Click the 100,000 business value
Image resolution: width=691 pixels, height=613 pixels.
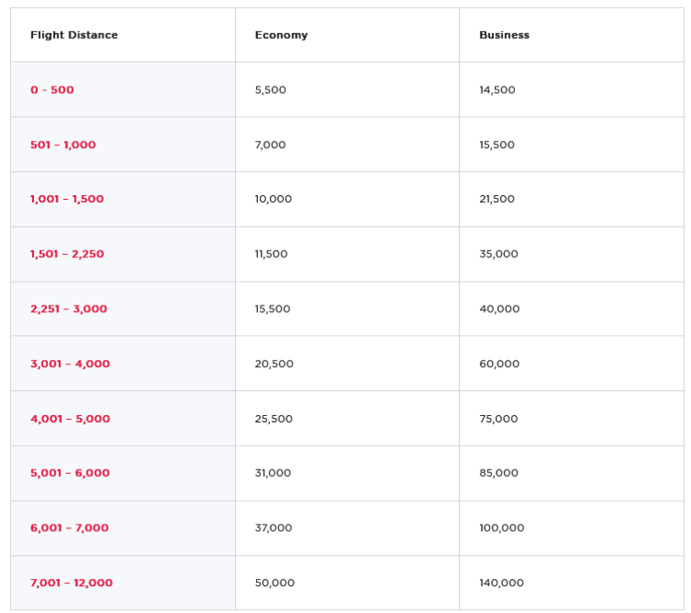pyautogui.click(x=501, y=528)
